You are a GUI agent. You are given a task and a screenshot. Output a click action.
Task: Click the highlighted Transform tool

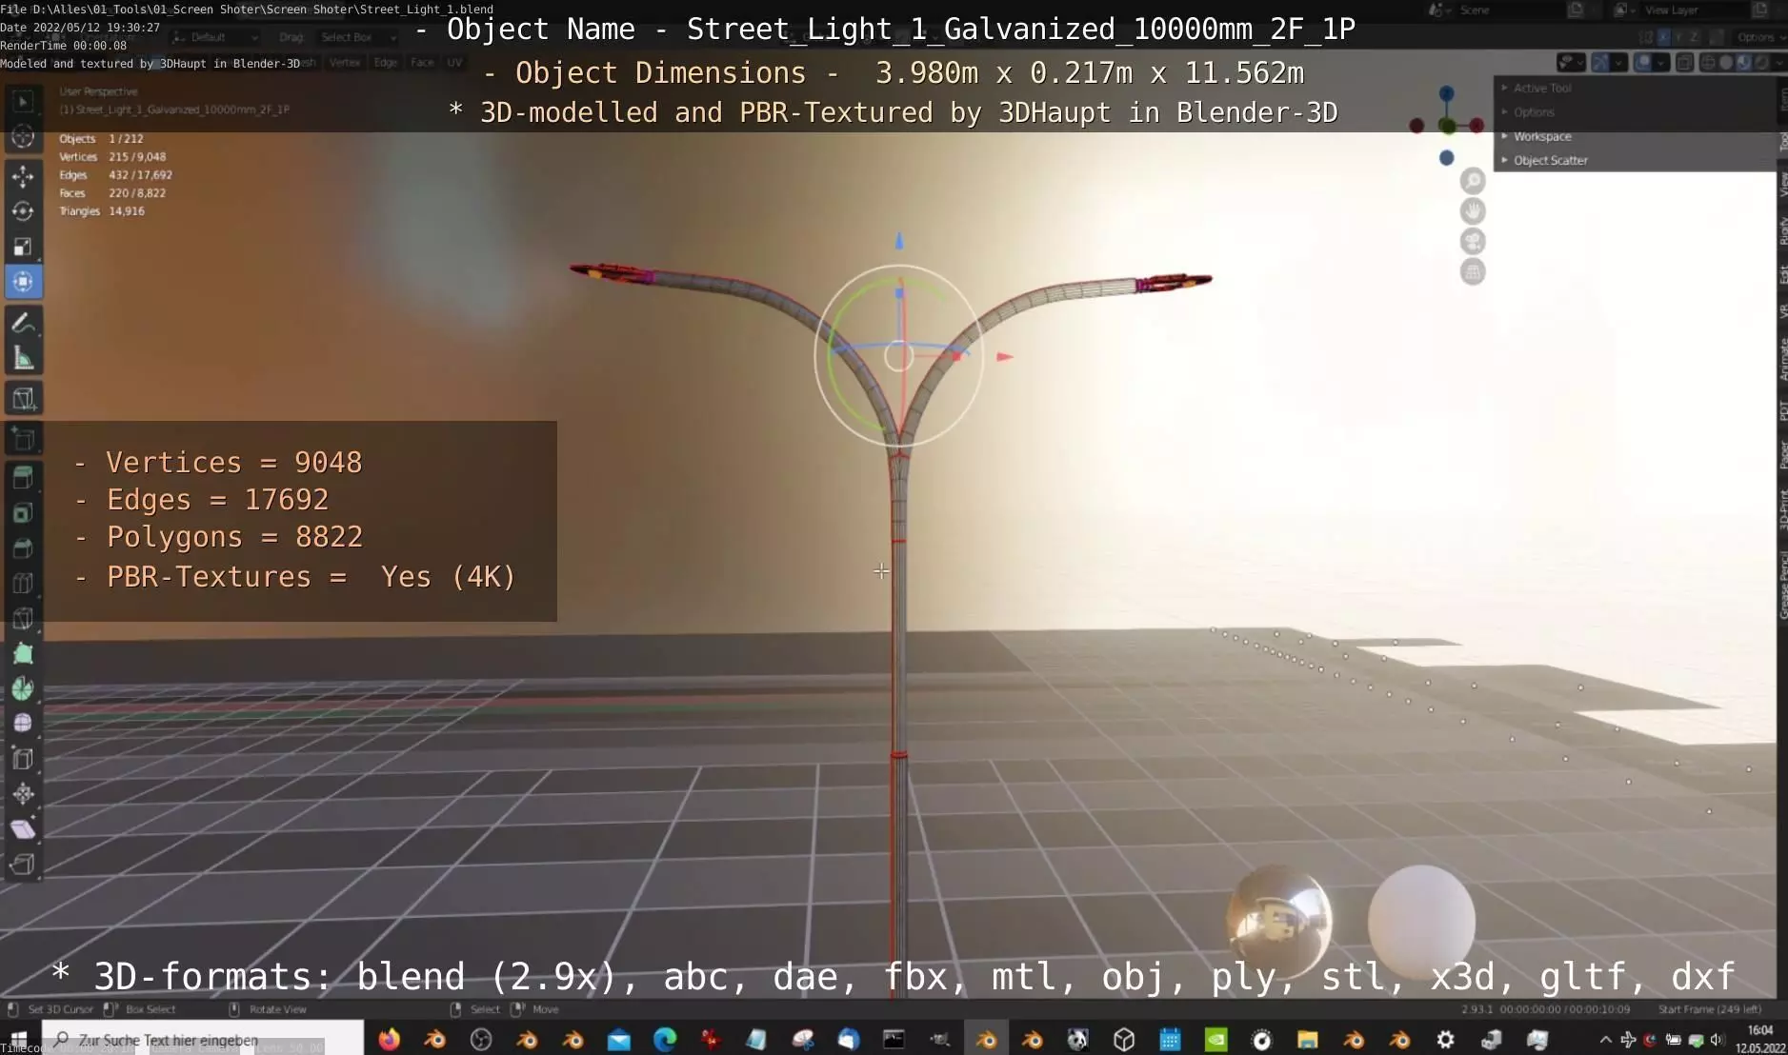pyautogui.click(x=23, y=282)
